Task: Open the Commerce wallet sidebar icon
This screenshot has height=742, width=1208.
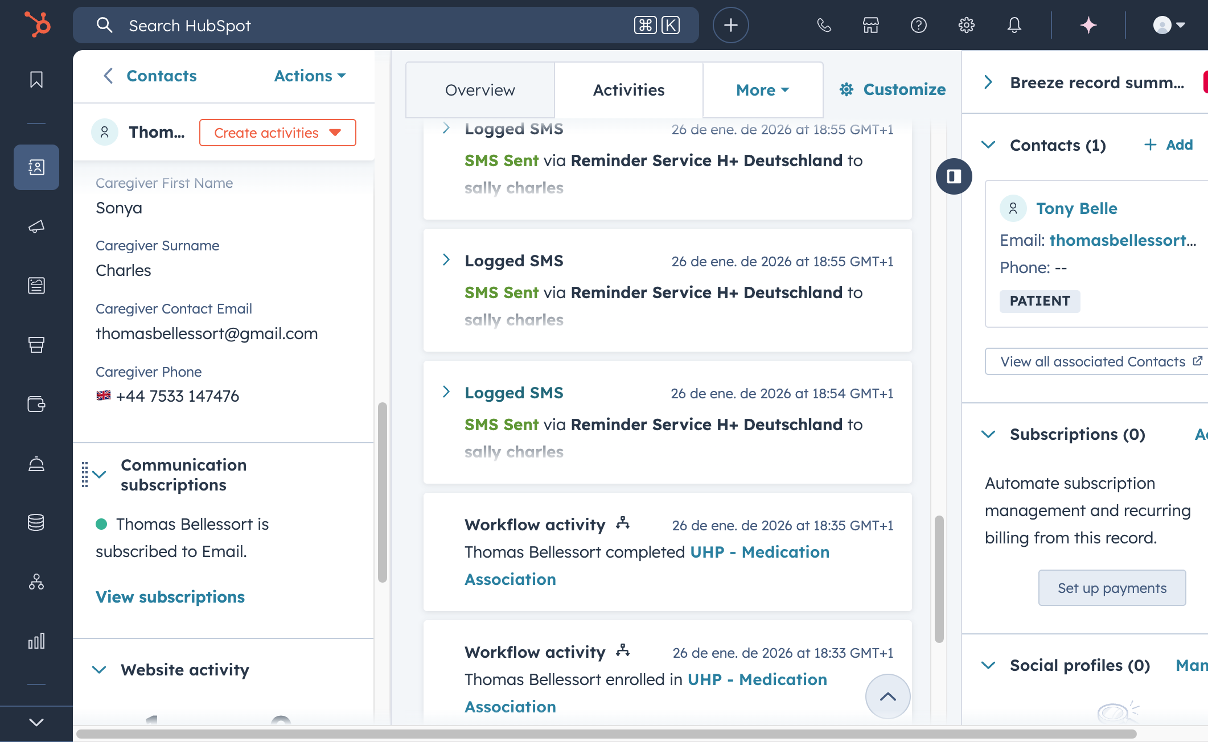Action: point(36,404)
